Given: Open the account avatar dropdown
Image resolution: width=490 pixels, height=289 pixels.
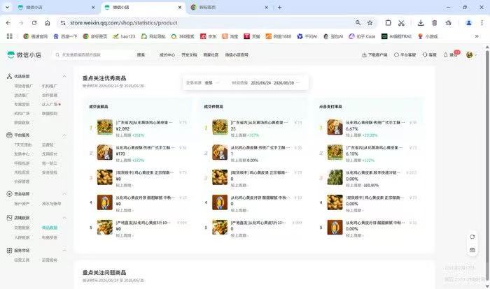Looking at the screenshot, I should [x=471, y=55].
